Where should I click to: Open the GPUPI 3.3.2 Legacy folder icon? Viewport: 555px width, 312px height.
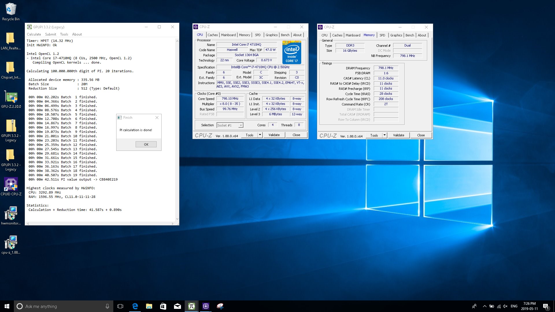coord(11,160)
